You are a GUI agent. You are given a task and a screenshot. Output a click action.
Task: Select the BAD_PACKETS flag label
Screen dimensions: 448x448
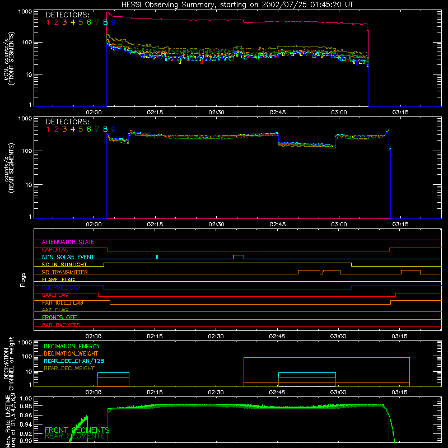pos(61,325)
